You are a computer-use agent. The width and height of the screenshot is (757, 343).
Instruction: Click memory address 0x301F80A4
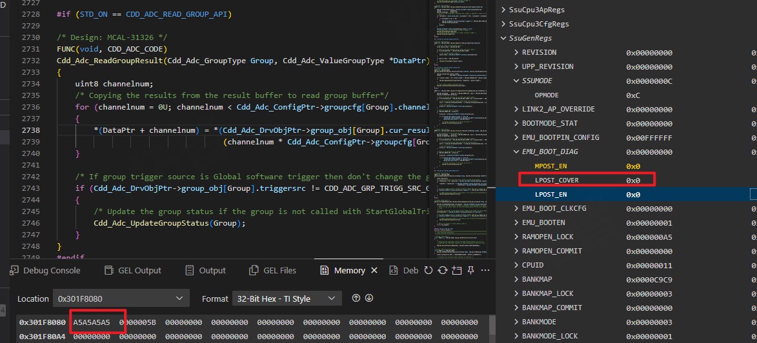pyautogui.click(x=43, y=336)
